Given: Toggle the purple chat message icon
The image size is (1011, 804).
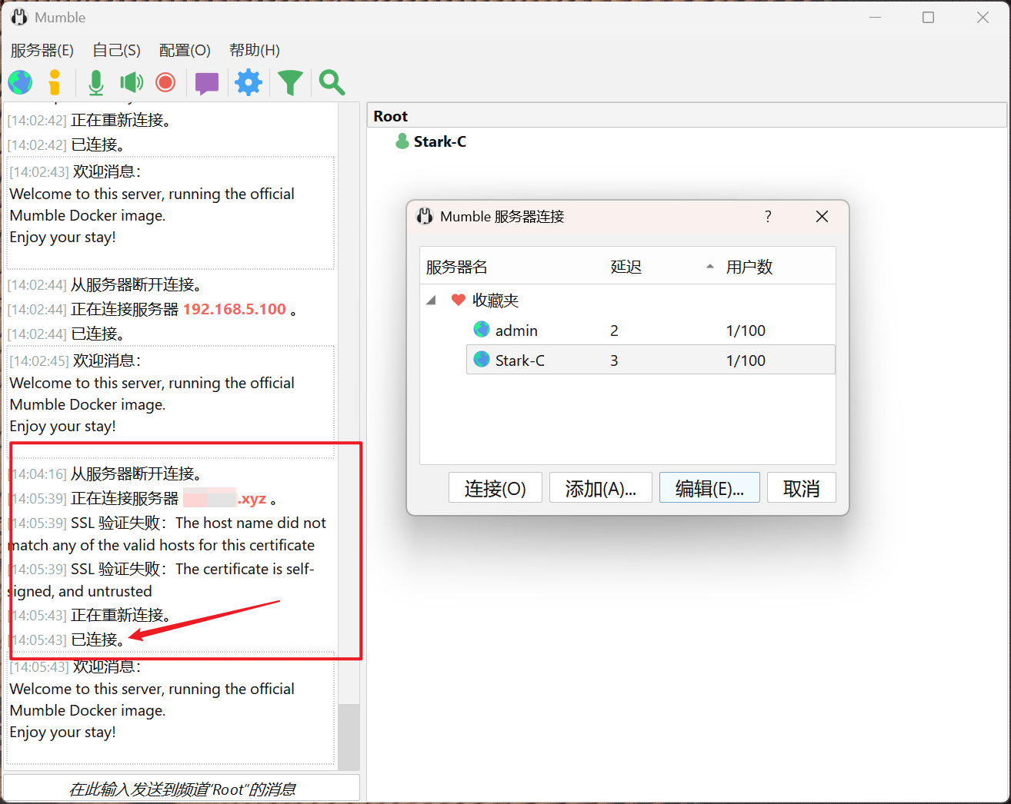Looking at the screenshot, I should 207,83.
